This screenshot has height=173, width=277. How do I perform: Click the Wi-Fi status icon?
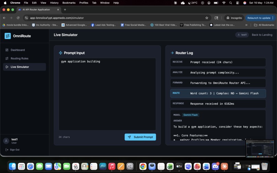pyautogui.click(x=224, y=3)
